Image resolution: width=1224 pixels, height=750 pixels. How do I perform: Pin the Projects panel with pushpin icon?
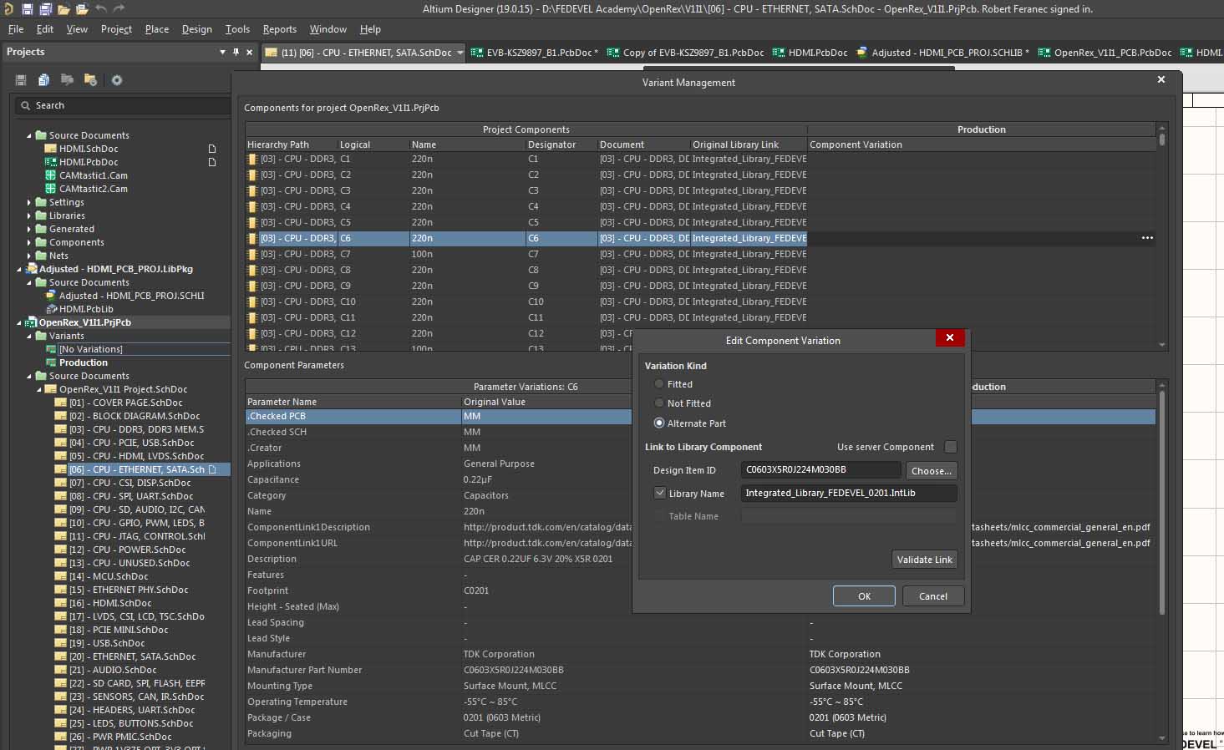click(x=236, y=52)
